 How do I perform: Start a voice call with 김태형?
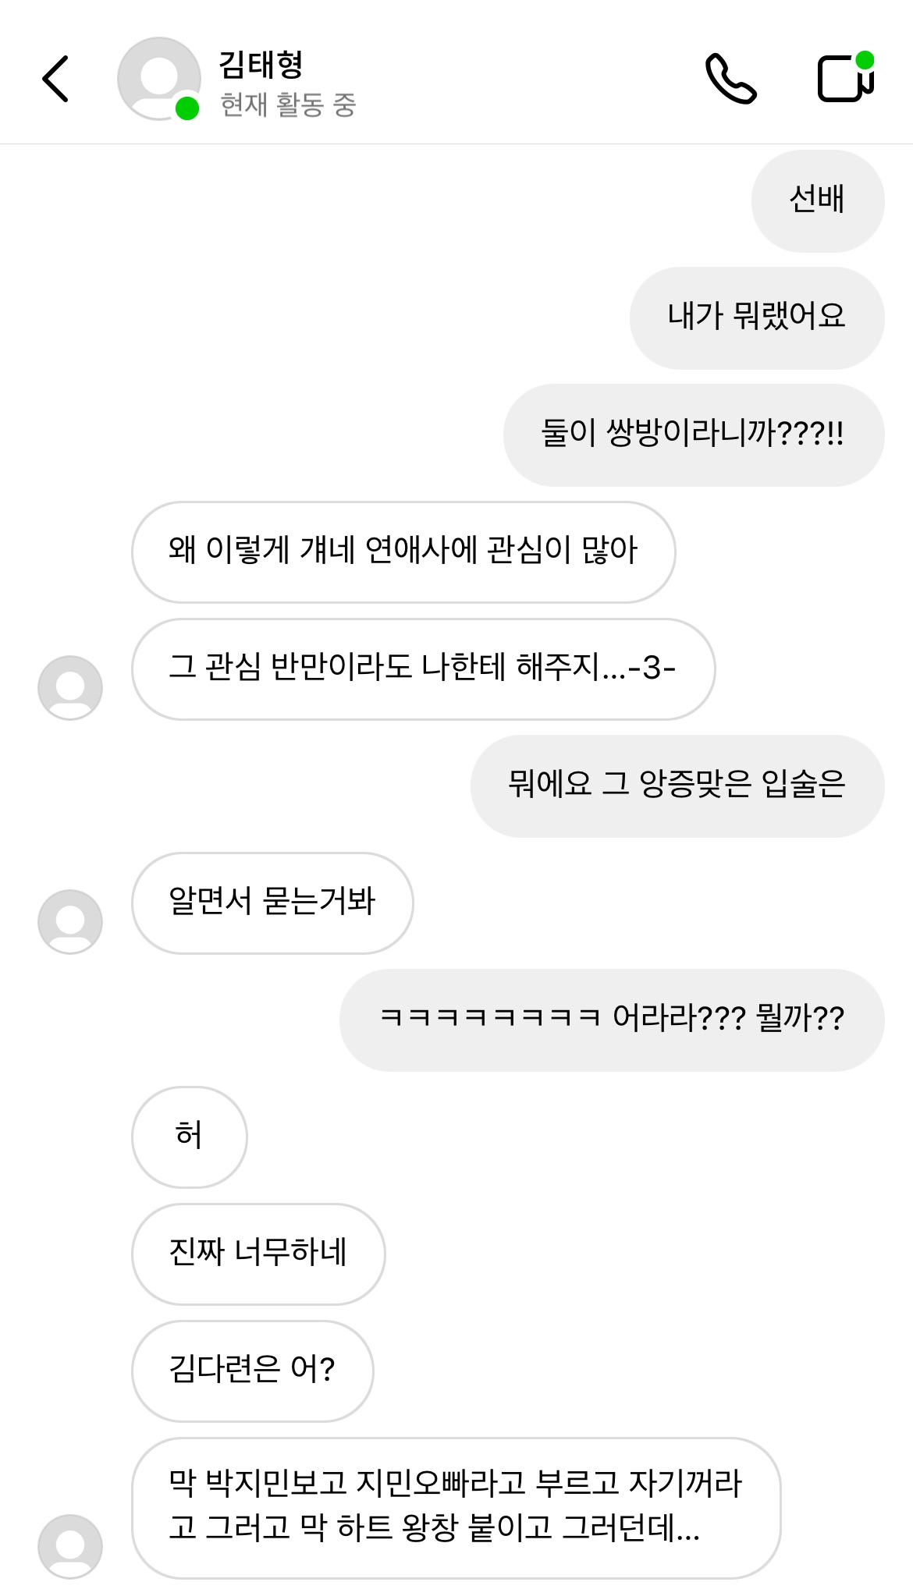point(730,79)
